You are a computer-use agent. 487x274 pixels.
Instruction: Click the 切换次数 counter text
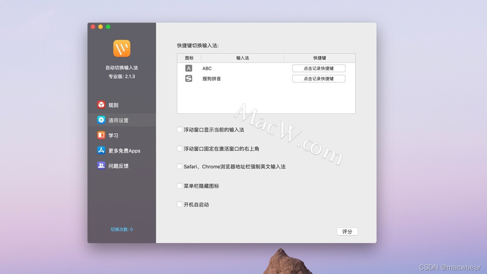(x=122, y=229)
